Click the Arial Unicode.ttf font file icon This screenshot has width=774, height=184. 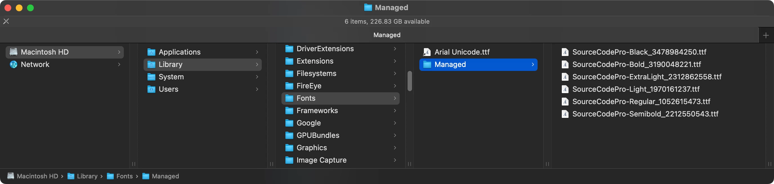tap(427, 52)
